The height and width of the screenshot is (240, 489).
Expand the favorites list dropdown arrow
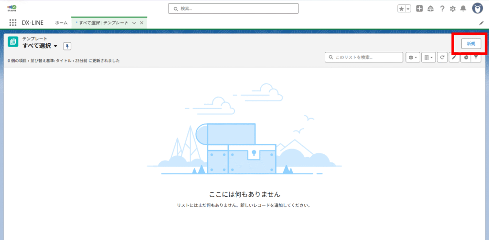click(408, 9)
